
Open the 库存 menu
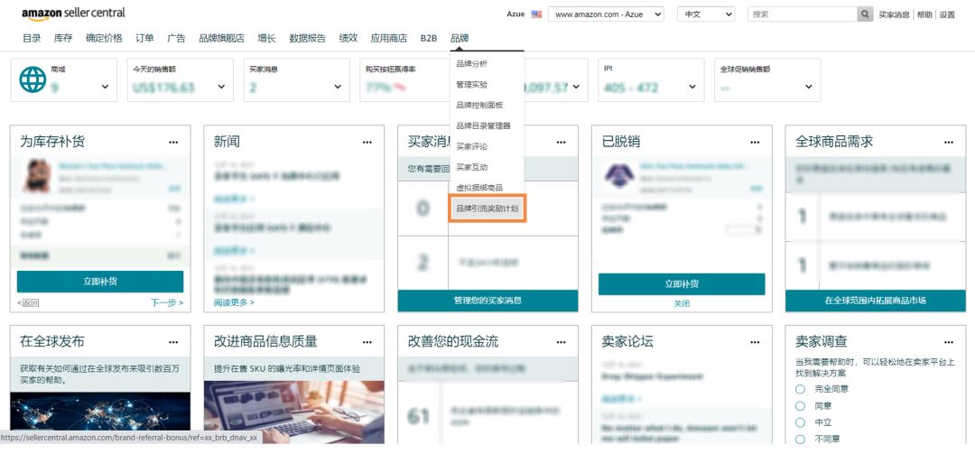point(63,39)
